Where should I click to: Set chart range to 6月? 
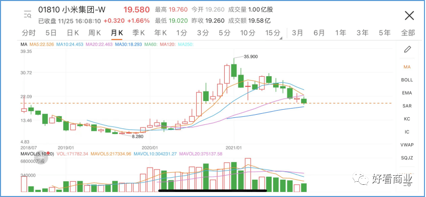[x=319, y=33]
